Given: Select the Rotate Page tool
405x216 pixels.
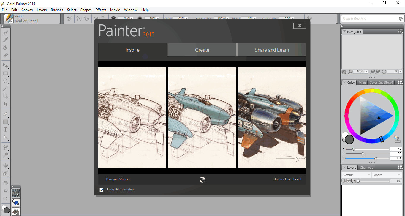Looking at the screenshot, I should pos(5,198).
